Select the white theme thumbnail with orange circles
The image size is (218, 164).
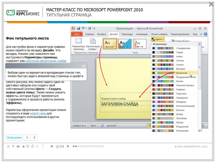(x=140, y=44)
